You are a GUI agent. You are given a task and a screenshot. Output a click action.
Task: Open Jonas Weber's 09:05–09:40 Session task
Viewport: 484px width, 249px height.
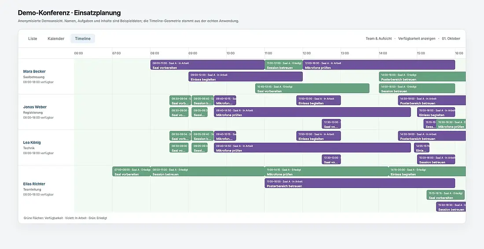click(x=202, y=101)
